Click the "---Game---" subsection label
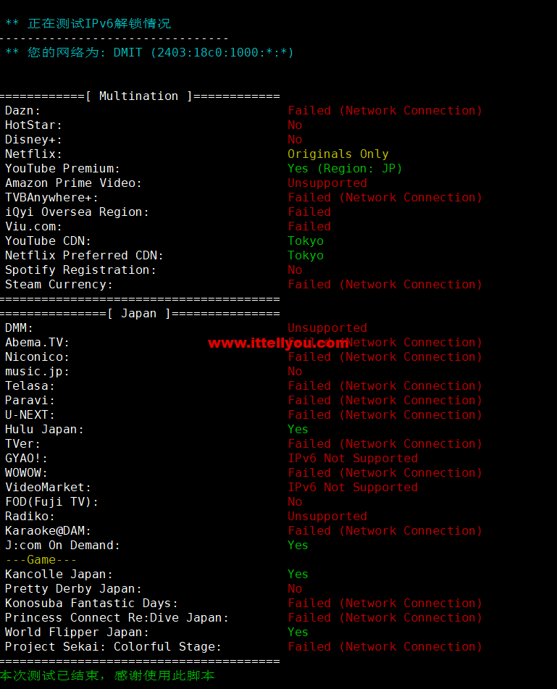The height and width of the screenshot is (689, 557). click(41, 560)
